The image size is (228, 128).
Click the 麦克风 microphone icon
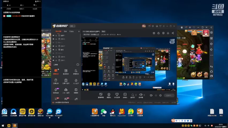(x=133, y=95)
